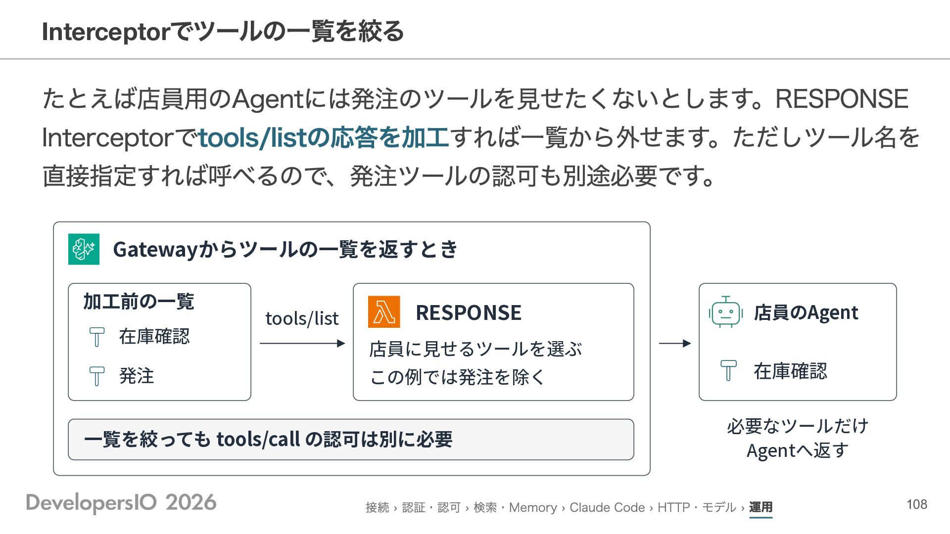Click the DevelopersIO 2026 logo
This screenshot has height=534, width=950.
click(x=121, y=503)
